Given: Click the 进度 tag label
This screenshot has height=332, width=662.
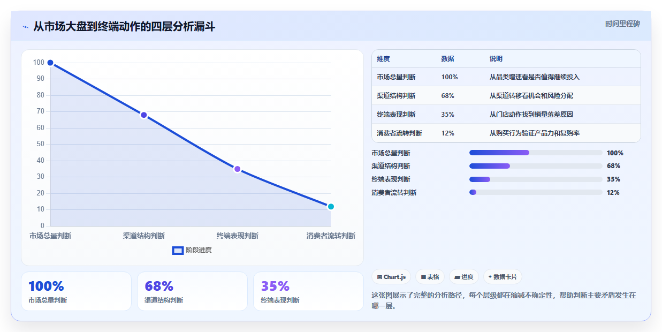Looking at the screenshot, I should [x=467, y=277].
